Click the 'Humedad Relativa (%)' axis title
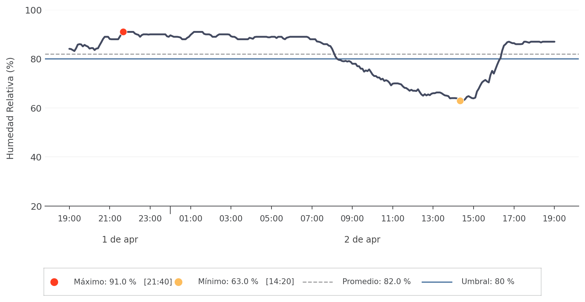 tap(10, 108)
